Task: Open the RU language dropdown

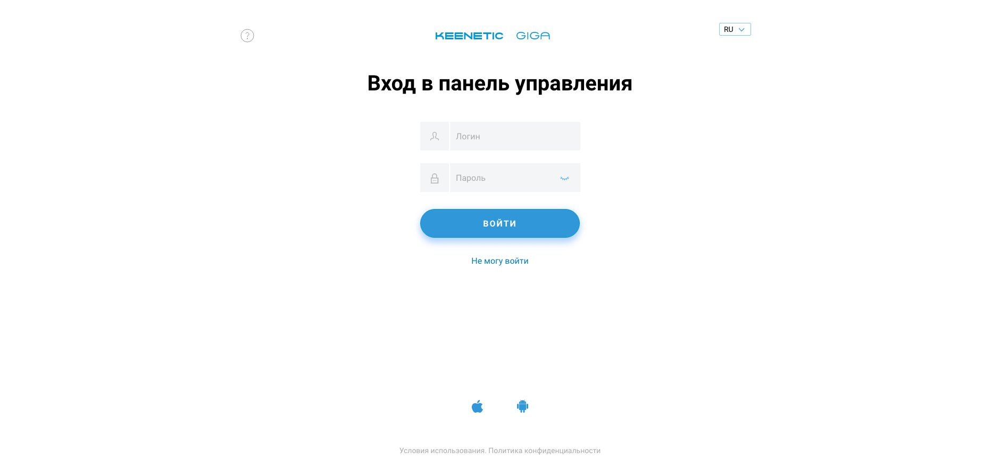Action: click(x=735, y=29)
